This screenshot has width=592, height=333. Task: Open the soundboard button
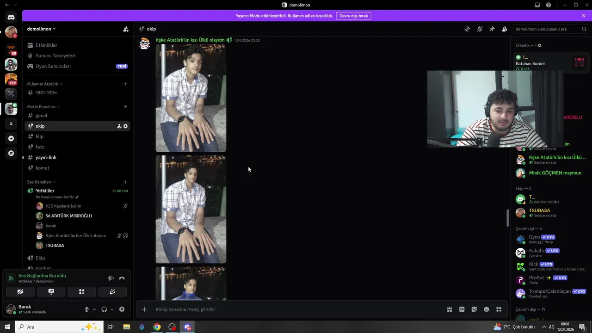point(112,292)
